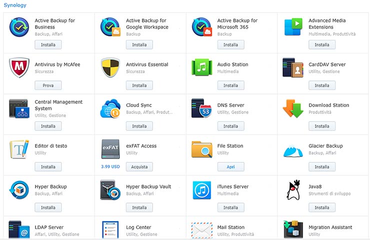Screen dimensions: 370x240
Task: Click the Editor di testo icon
Action: pos(19,149)
